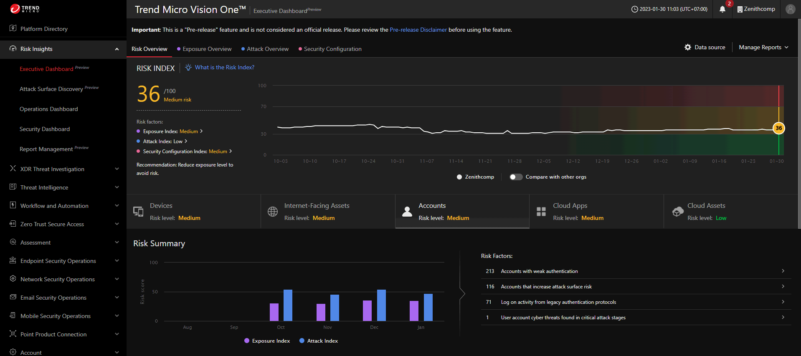Expand Threat Intelligence section

click(x=117, y=187)
